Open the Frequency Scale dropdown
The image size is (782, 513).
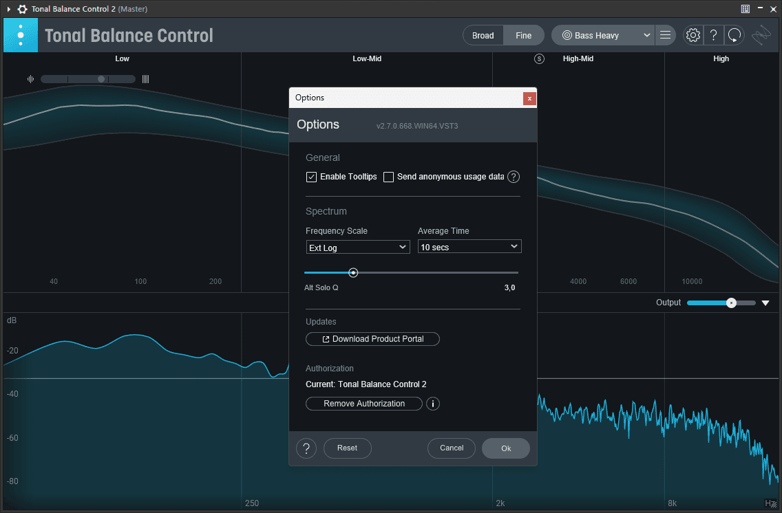coord(358,247)
